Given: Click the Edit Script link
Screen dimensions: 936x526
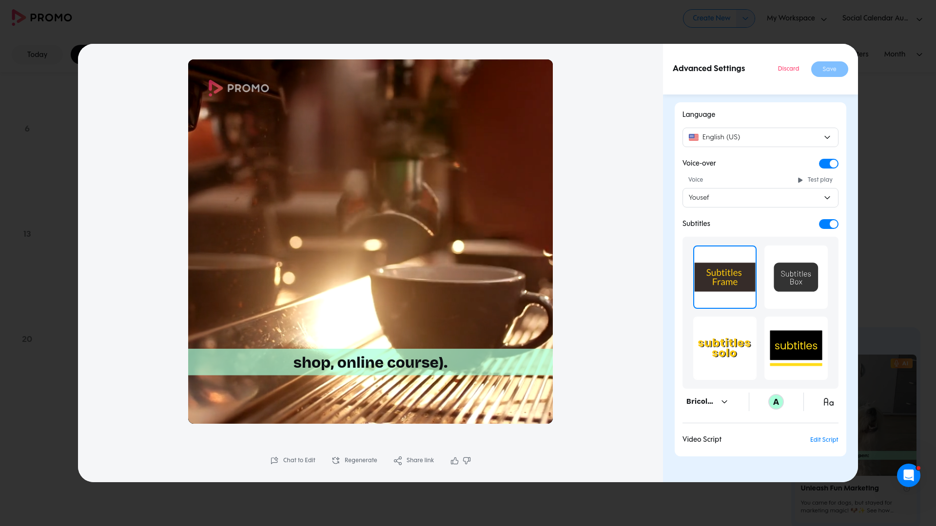Looking at the screenshot, I should coord(824,440).
